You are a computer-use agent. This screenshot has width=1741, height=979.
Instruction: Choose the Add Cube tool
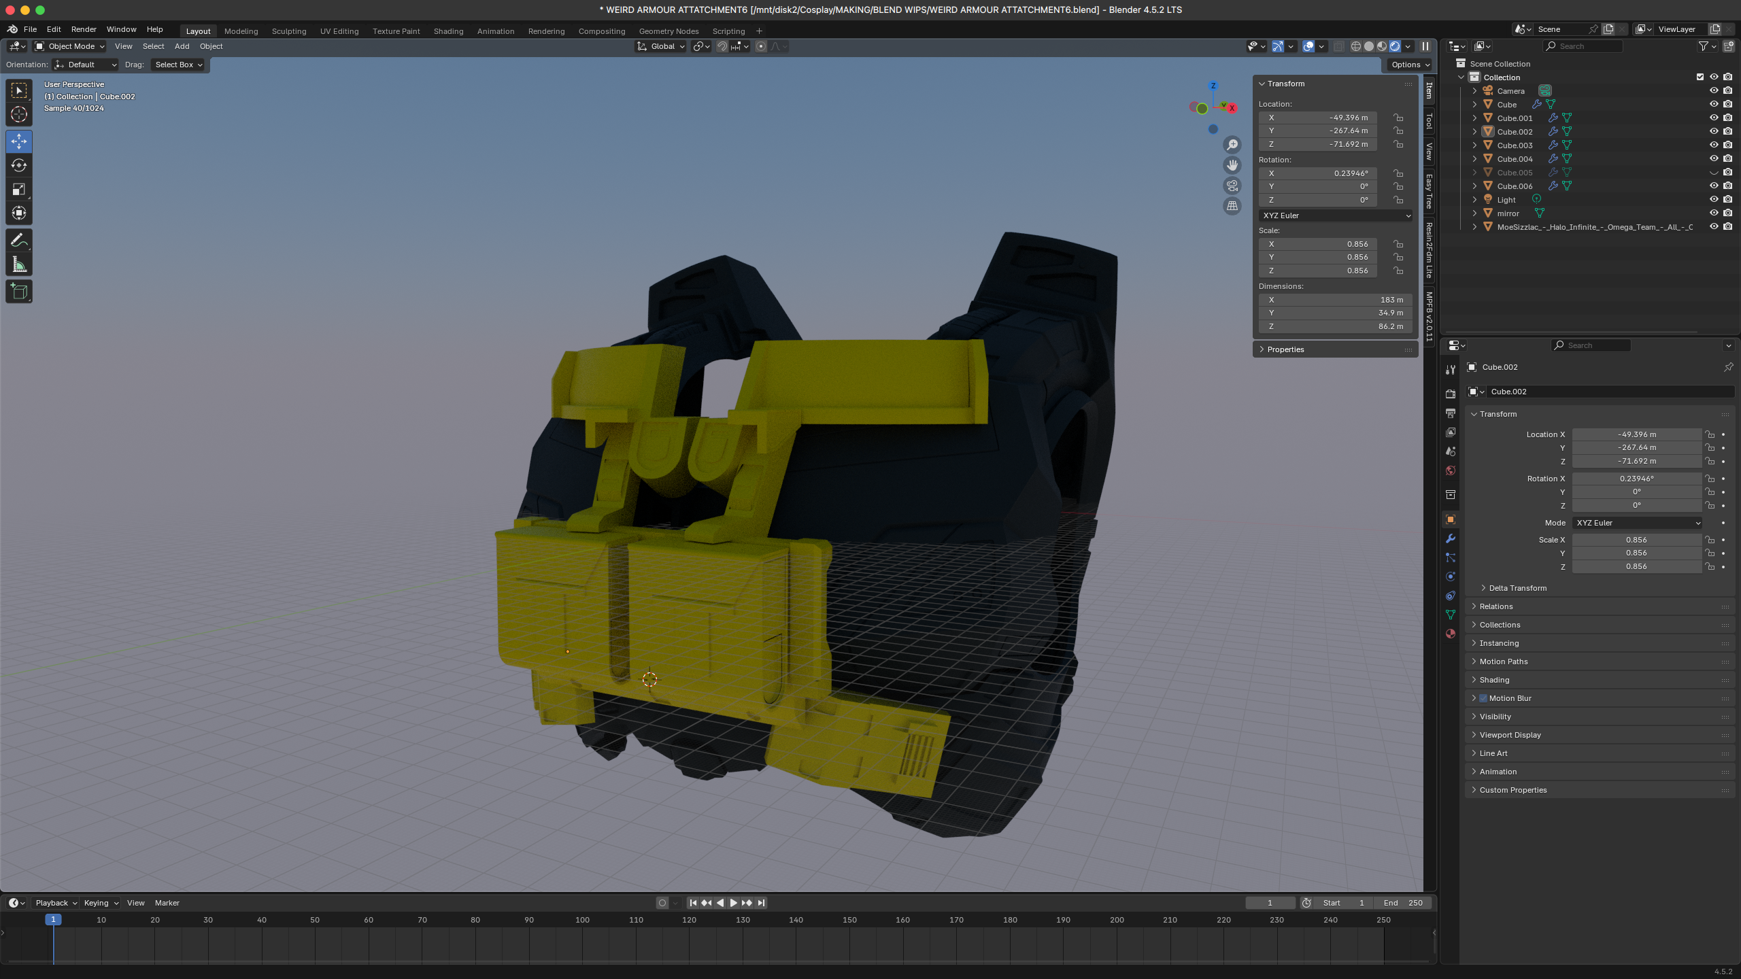tap(19, 292)
